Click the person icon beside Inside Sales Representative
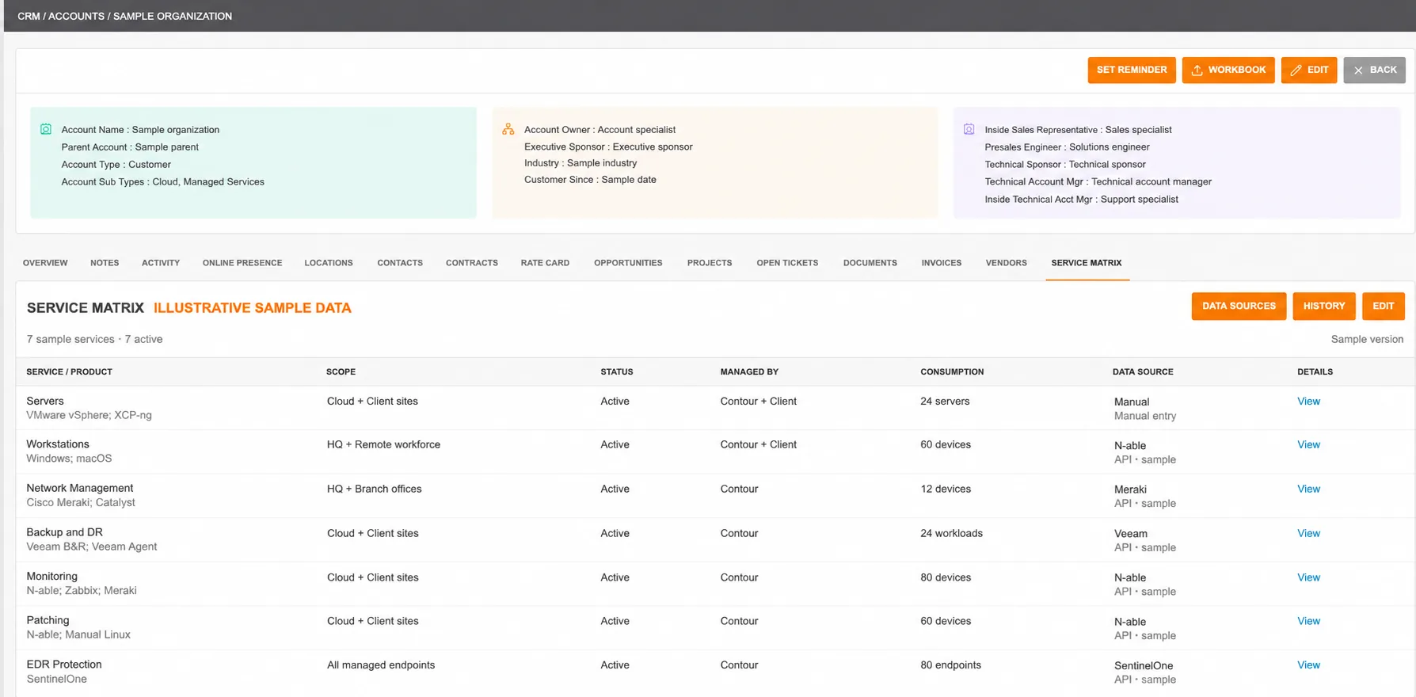The width and height of the screenshot is (1416, 697). (x=969, y=129)
